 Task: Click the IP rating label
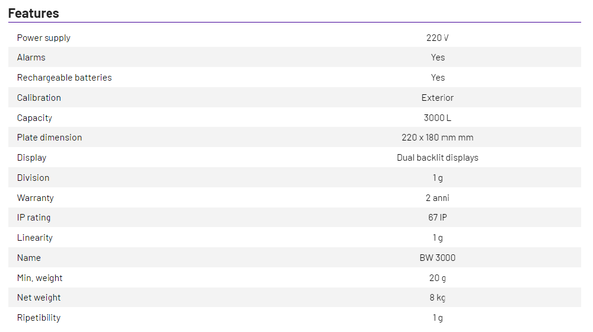pos(34,218)
